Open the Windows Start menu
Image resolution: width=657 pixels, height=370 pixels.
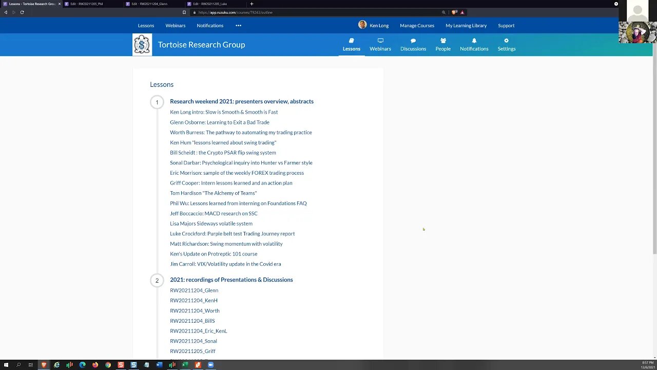coord(6,365)
